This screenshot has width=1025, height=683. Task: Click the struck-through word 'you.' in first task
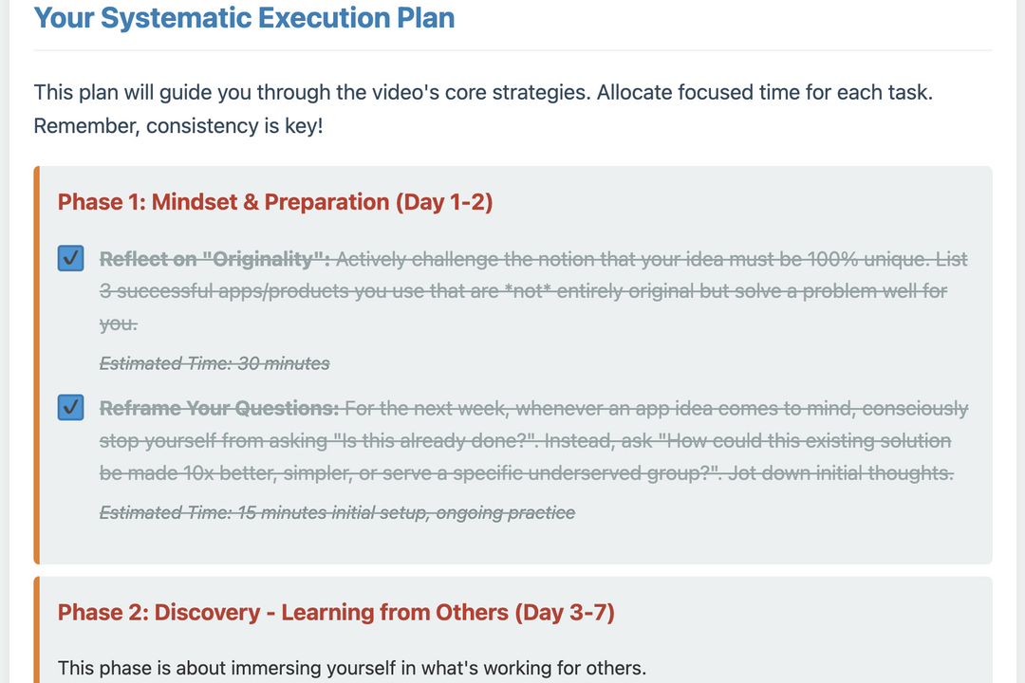pos(119,323)
